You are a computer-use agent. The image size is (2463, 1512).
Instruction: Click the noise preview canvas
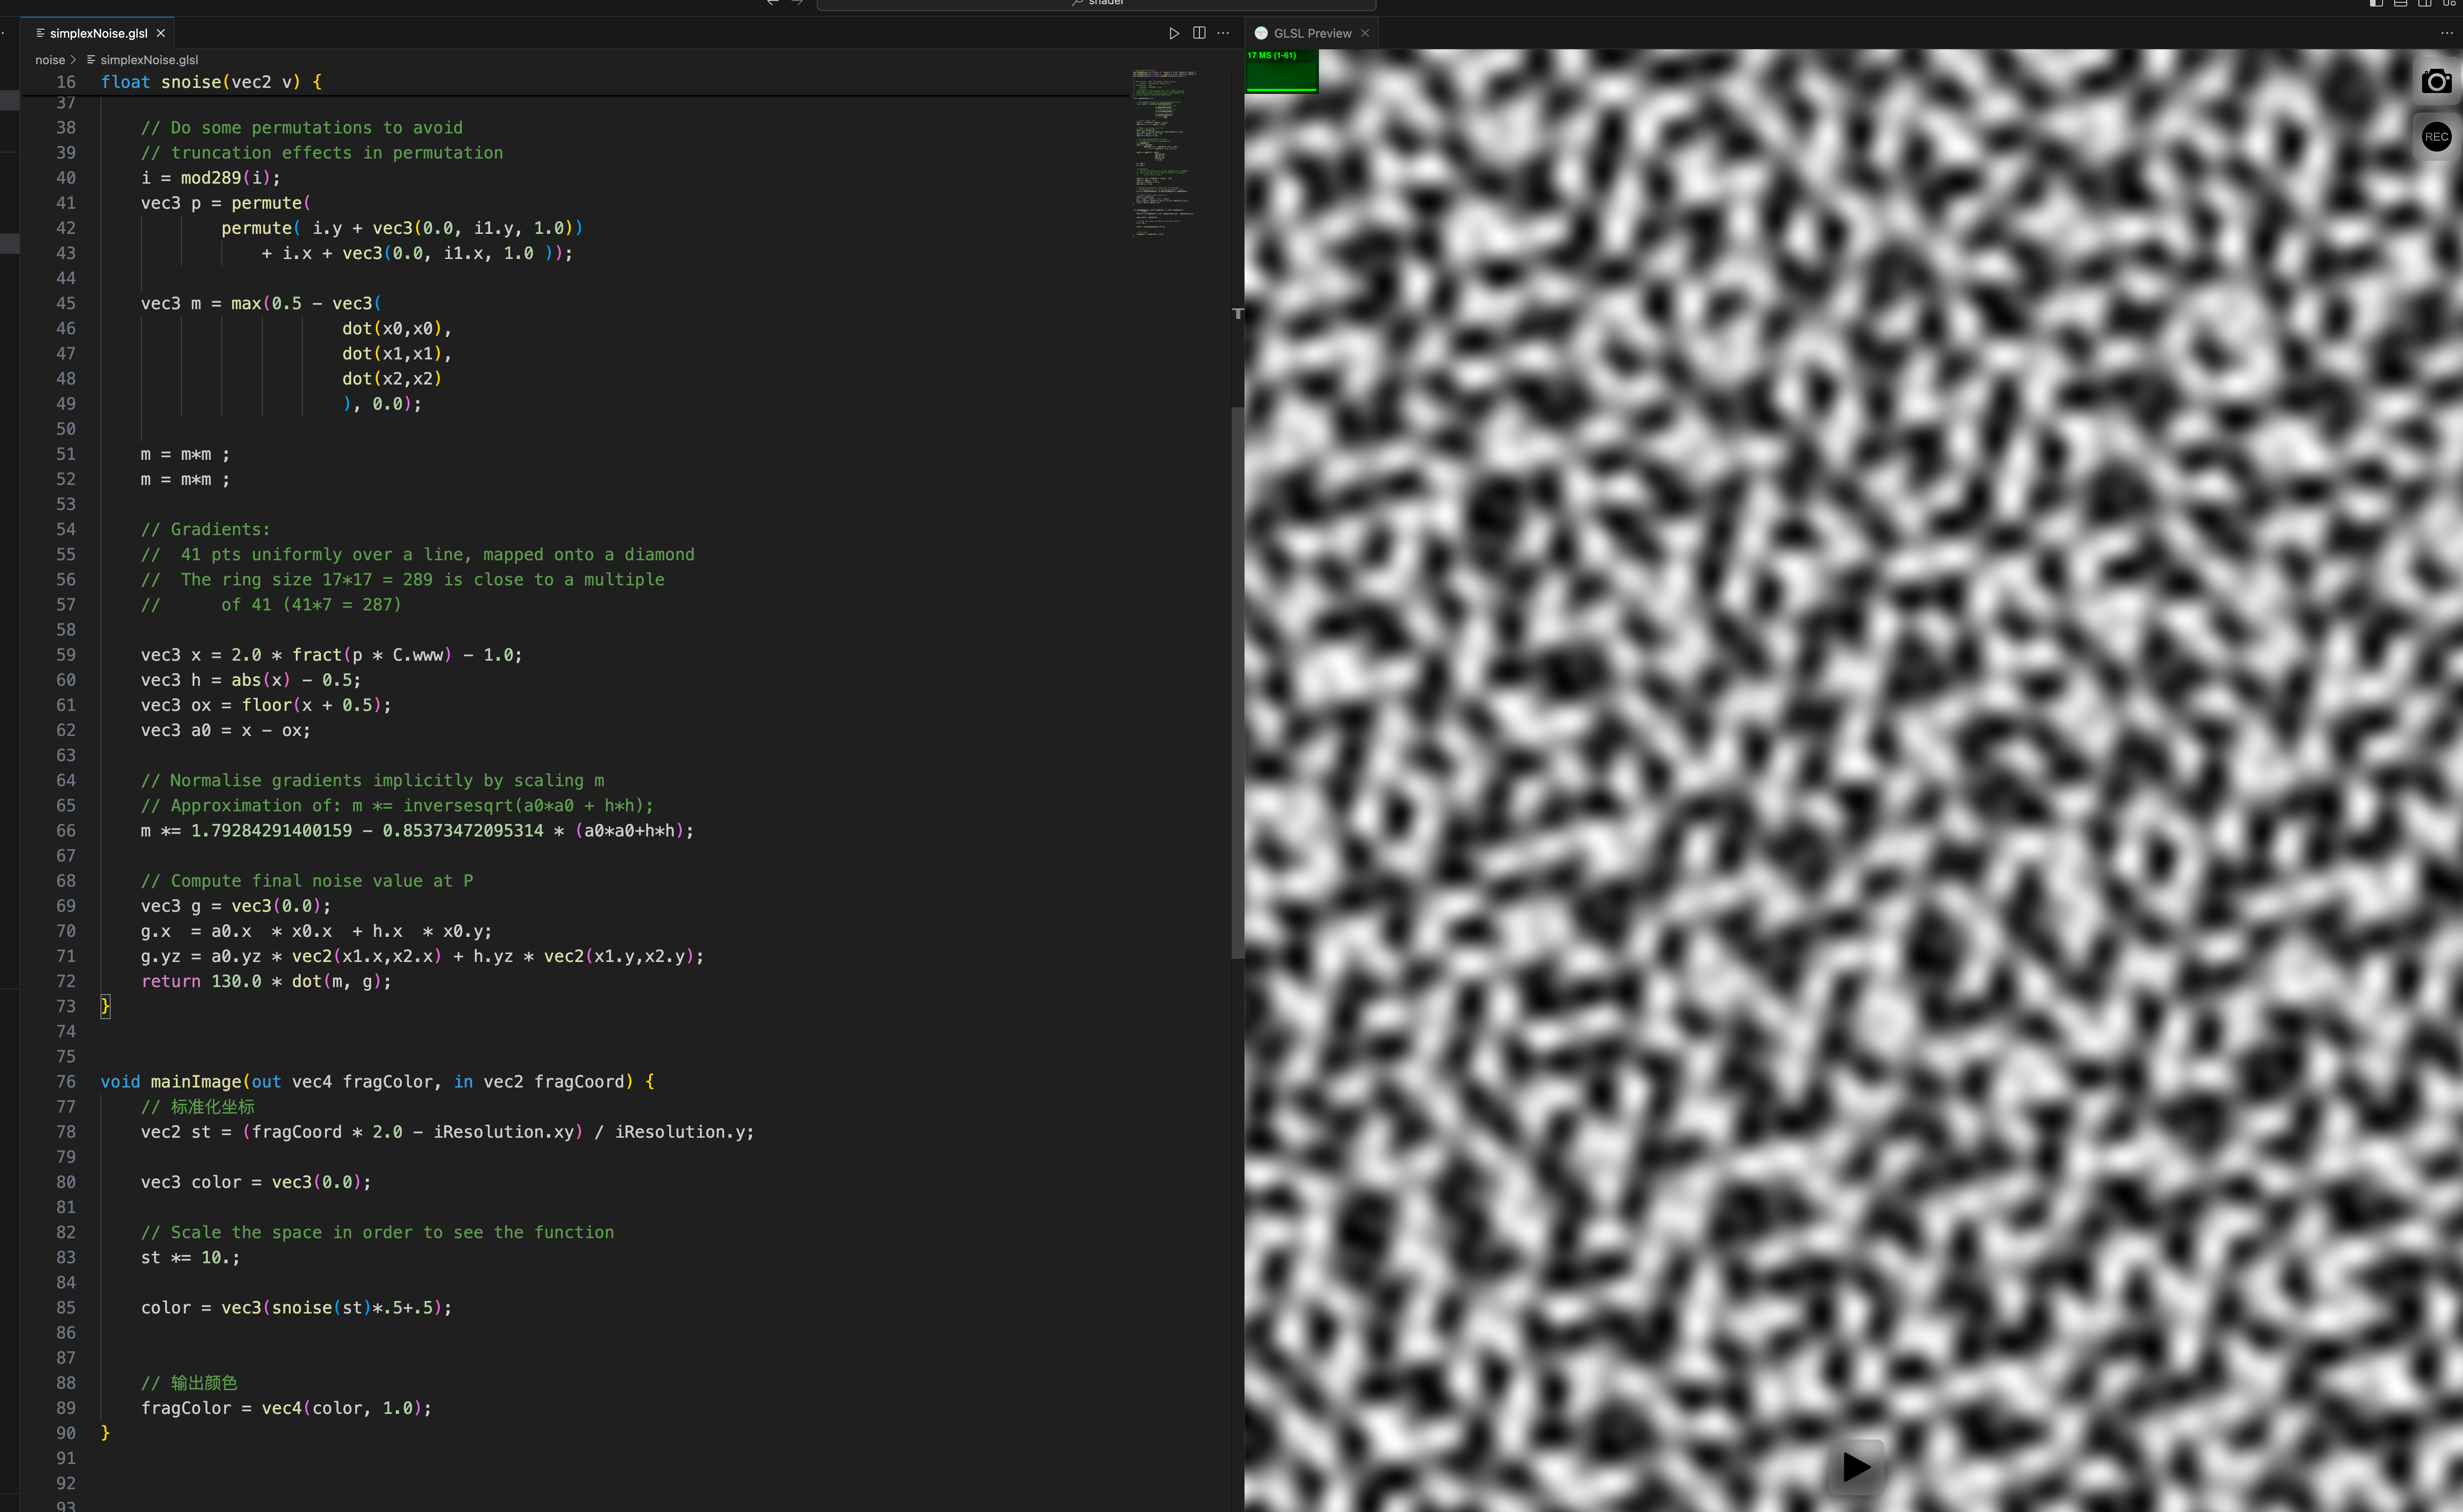pos(1854,780)
